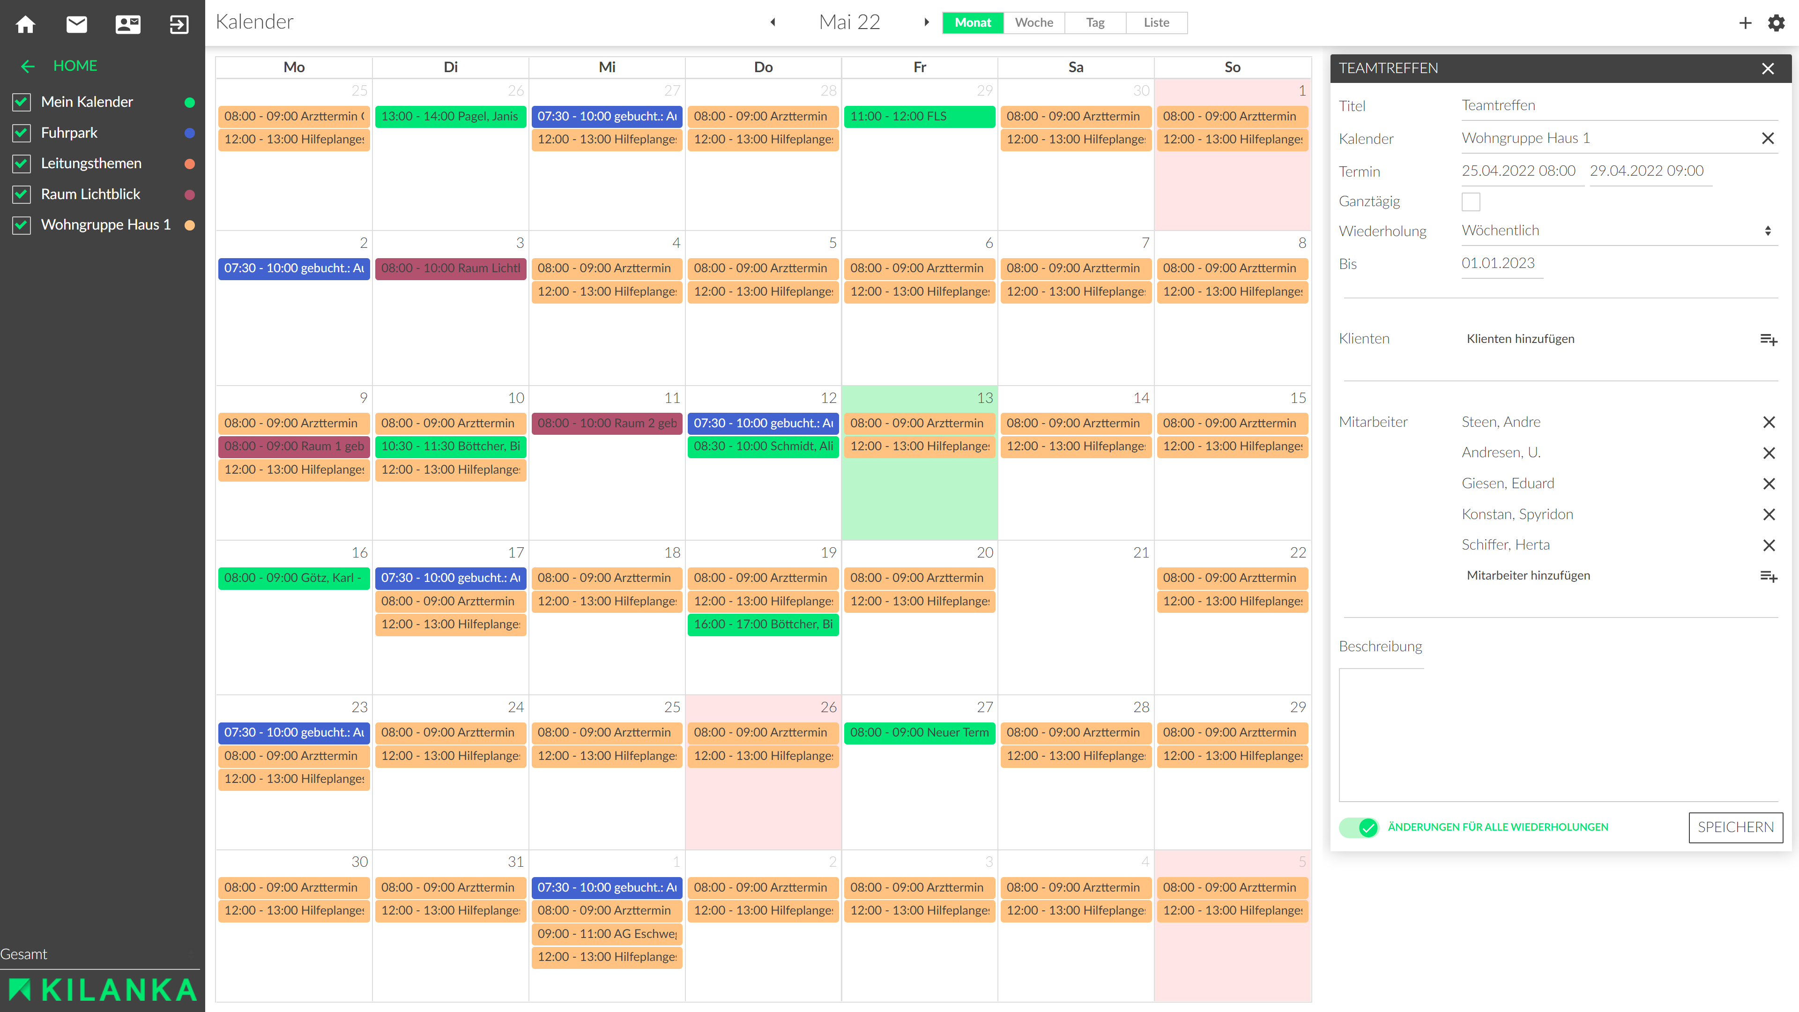The image size is (1799, 1012).
Task: Enable the Ganztägig checkbox
Action: [1471, 202]
